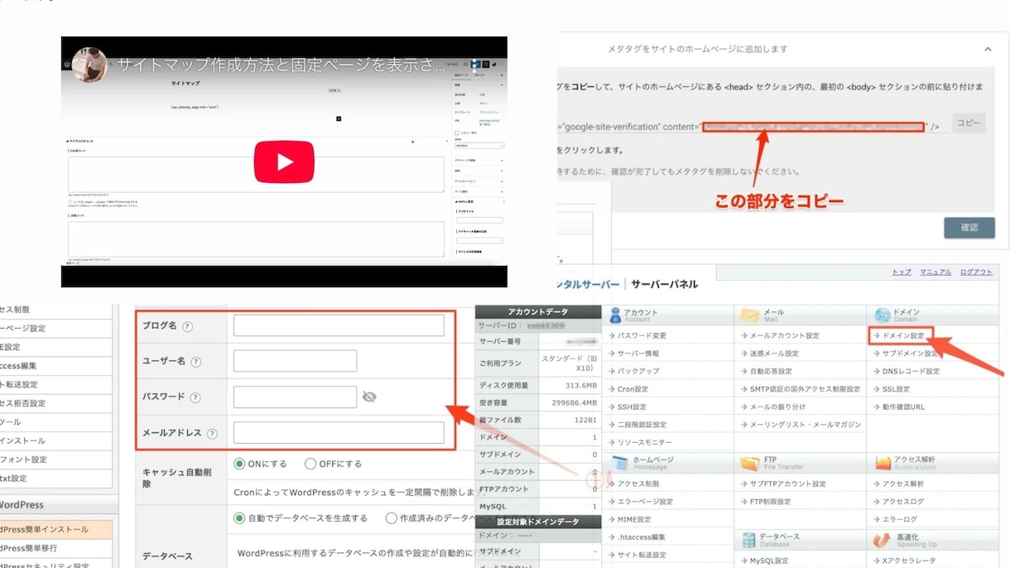1010x568 pixels.
Task: Open the トップ link in server panel
Action: pyautogui.click(x=902, y=272)
